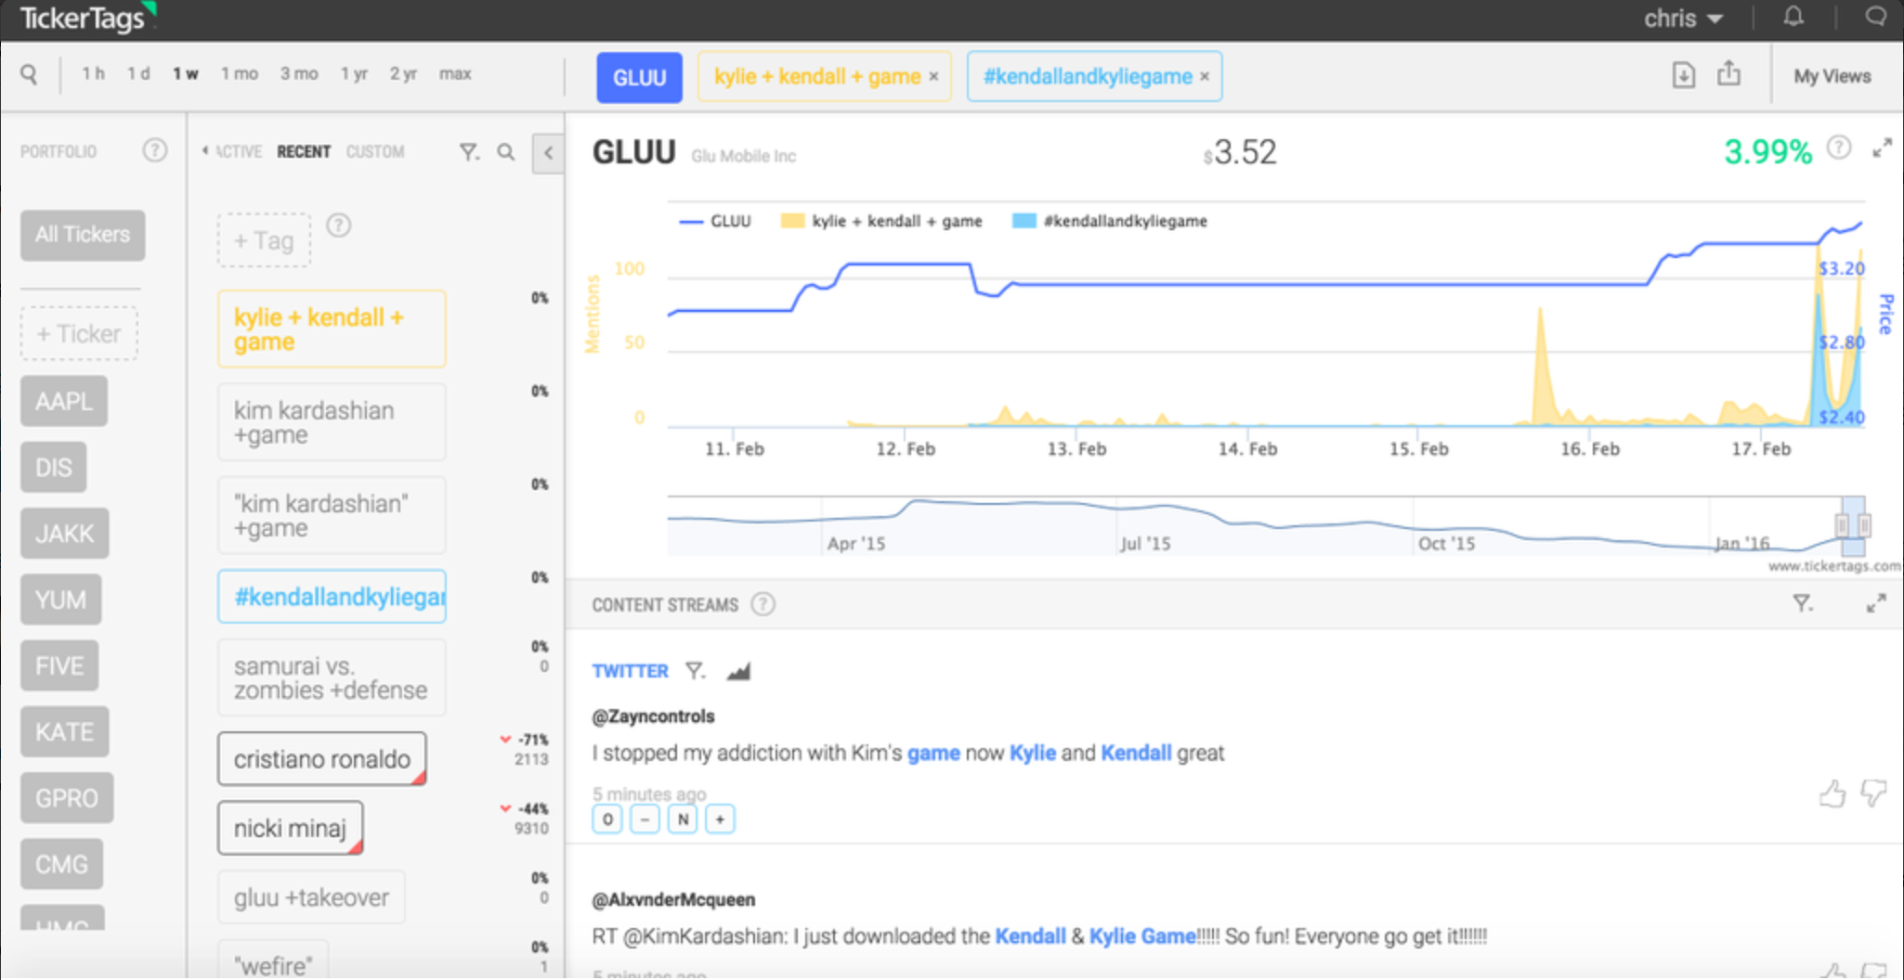The height and width of the screenshot is (980, 1904).
Task: Expand the chart to fullscreen
Action: (1882, 148)
